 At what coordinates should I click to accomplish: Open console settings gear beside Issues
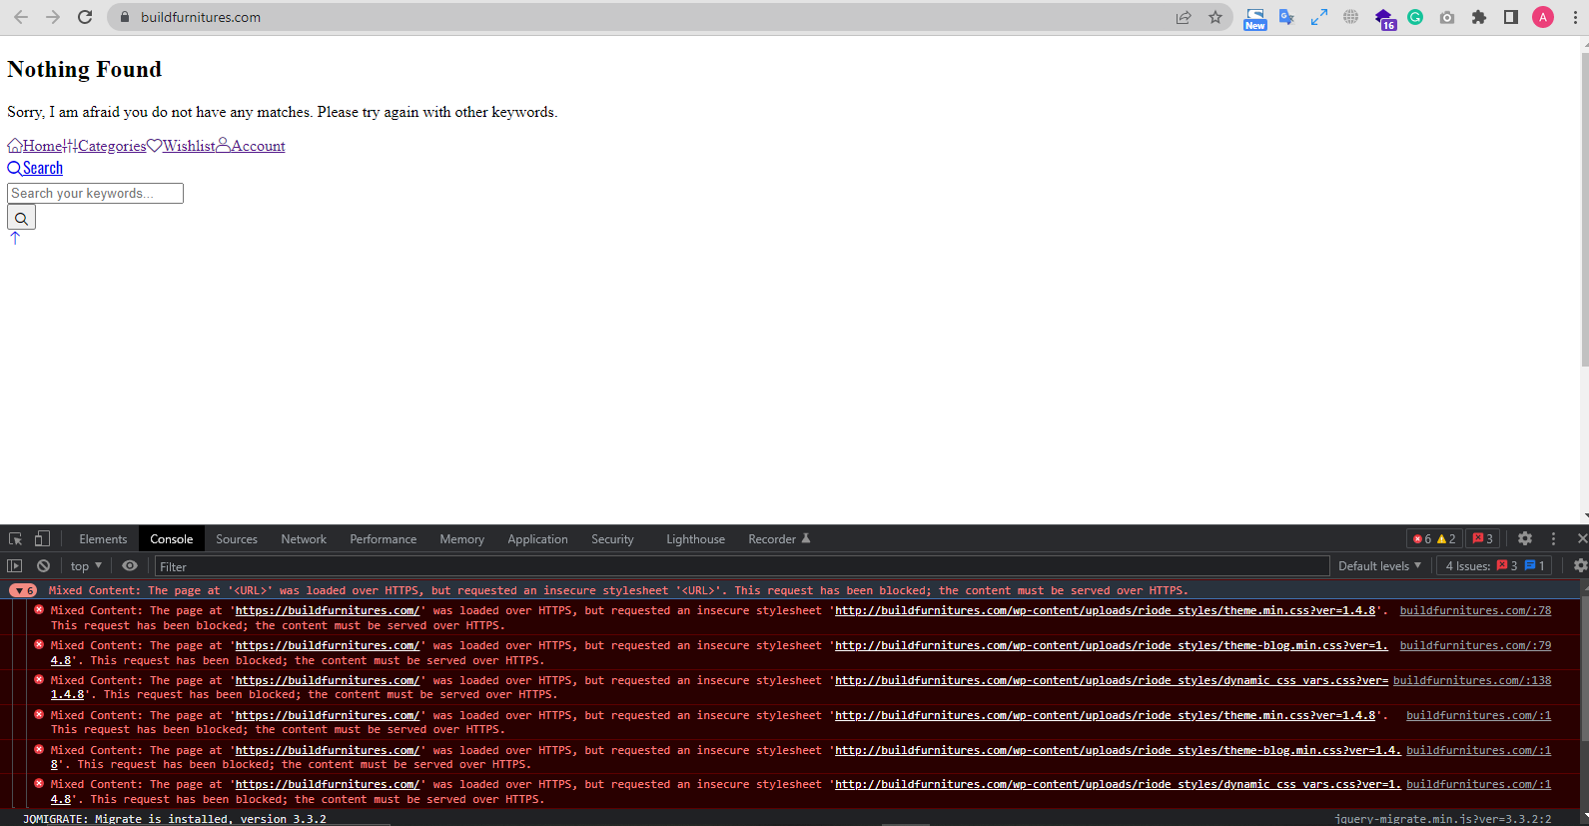coord(1580,565)
